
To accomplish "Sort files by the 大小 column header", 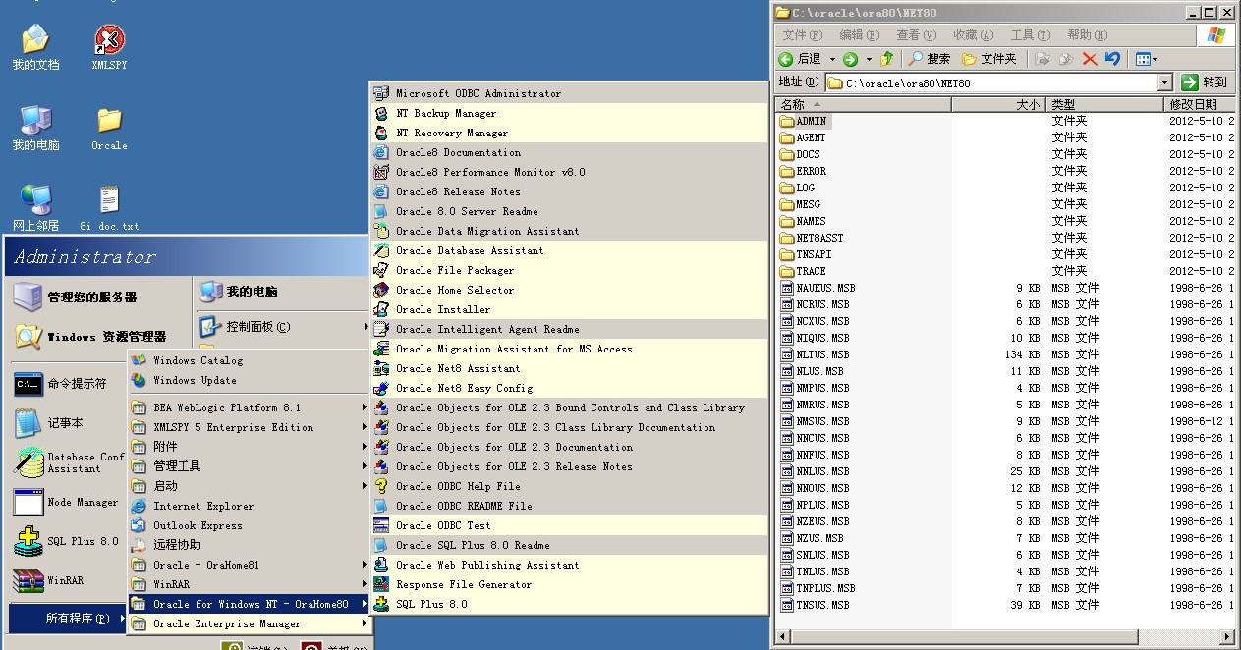I will 997,104.
